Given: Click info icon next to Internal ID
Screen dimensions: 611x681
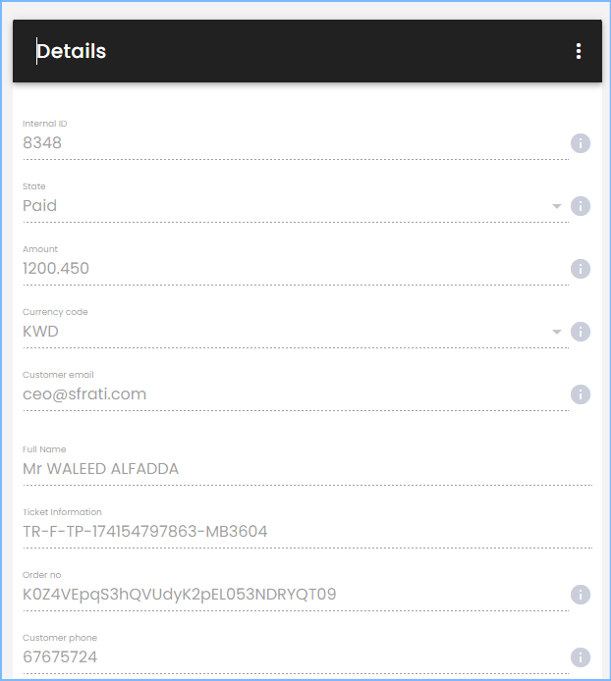Looking at the screenshot, I should (581, 143).
